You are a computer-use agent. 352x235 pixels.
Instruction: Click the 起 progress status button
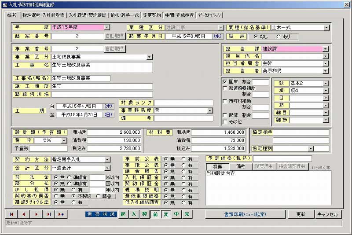click(x=124, y=214)
